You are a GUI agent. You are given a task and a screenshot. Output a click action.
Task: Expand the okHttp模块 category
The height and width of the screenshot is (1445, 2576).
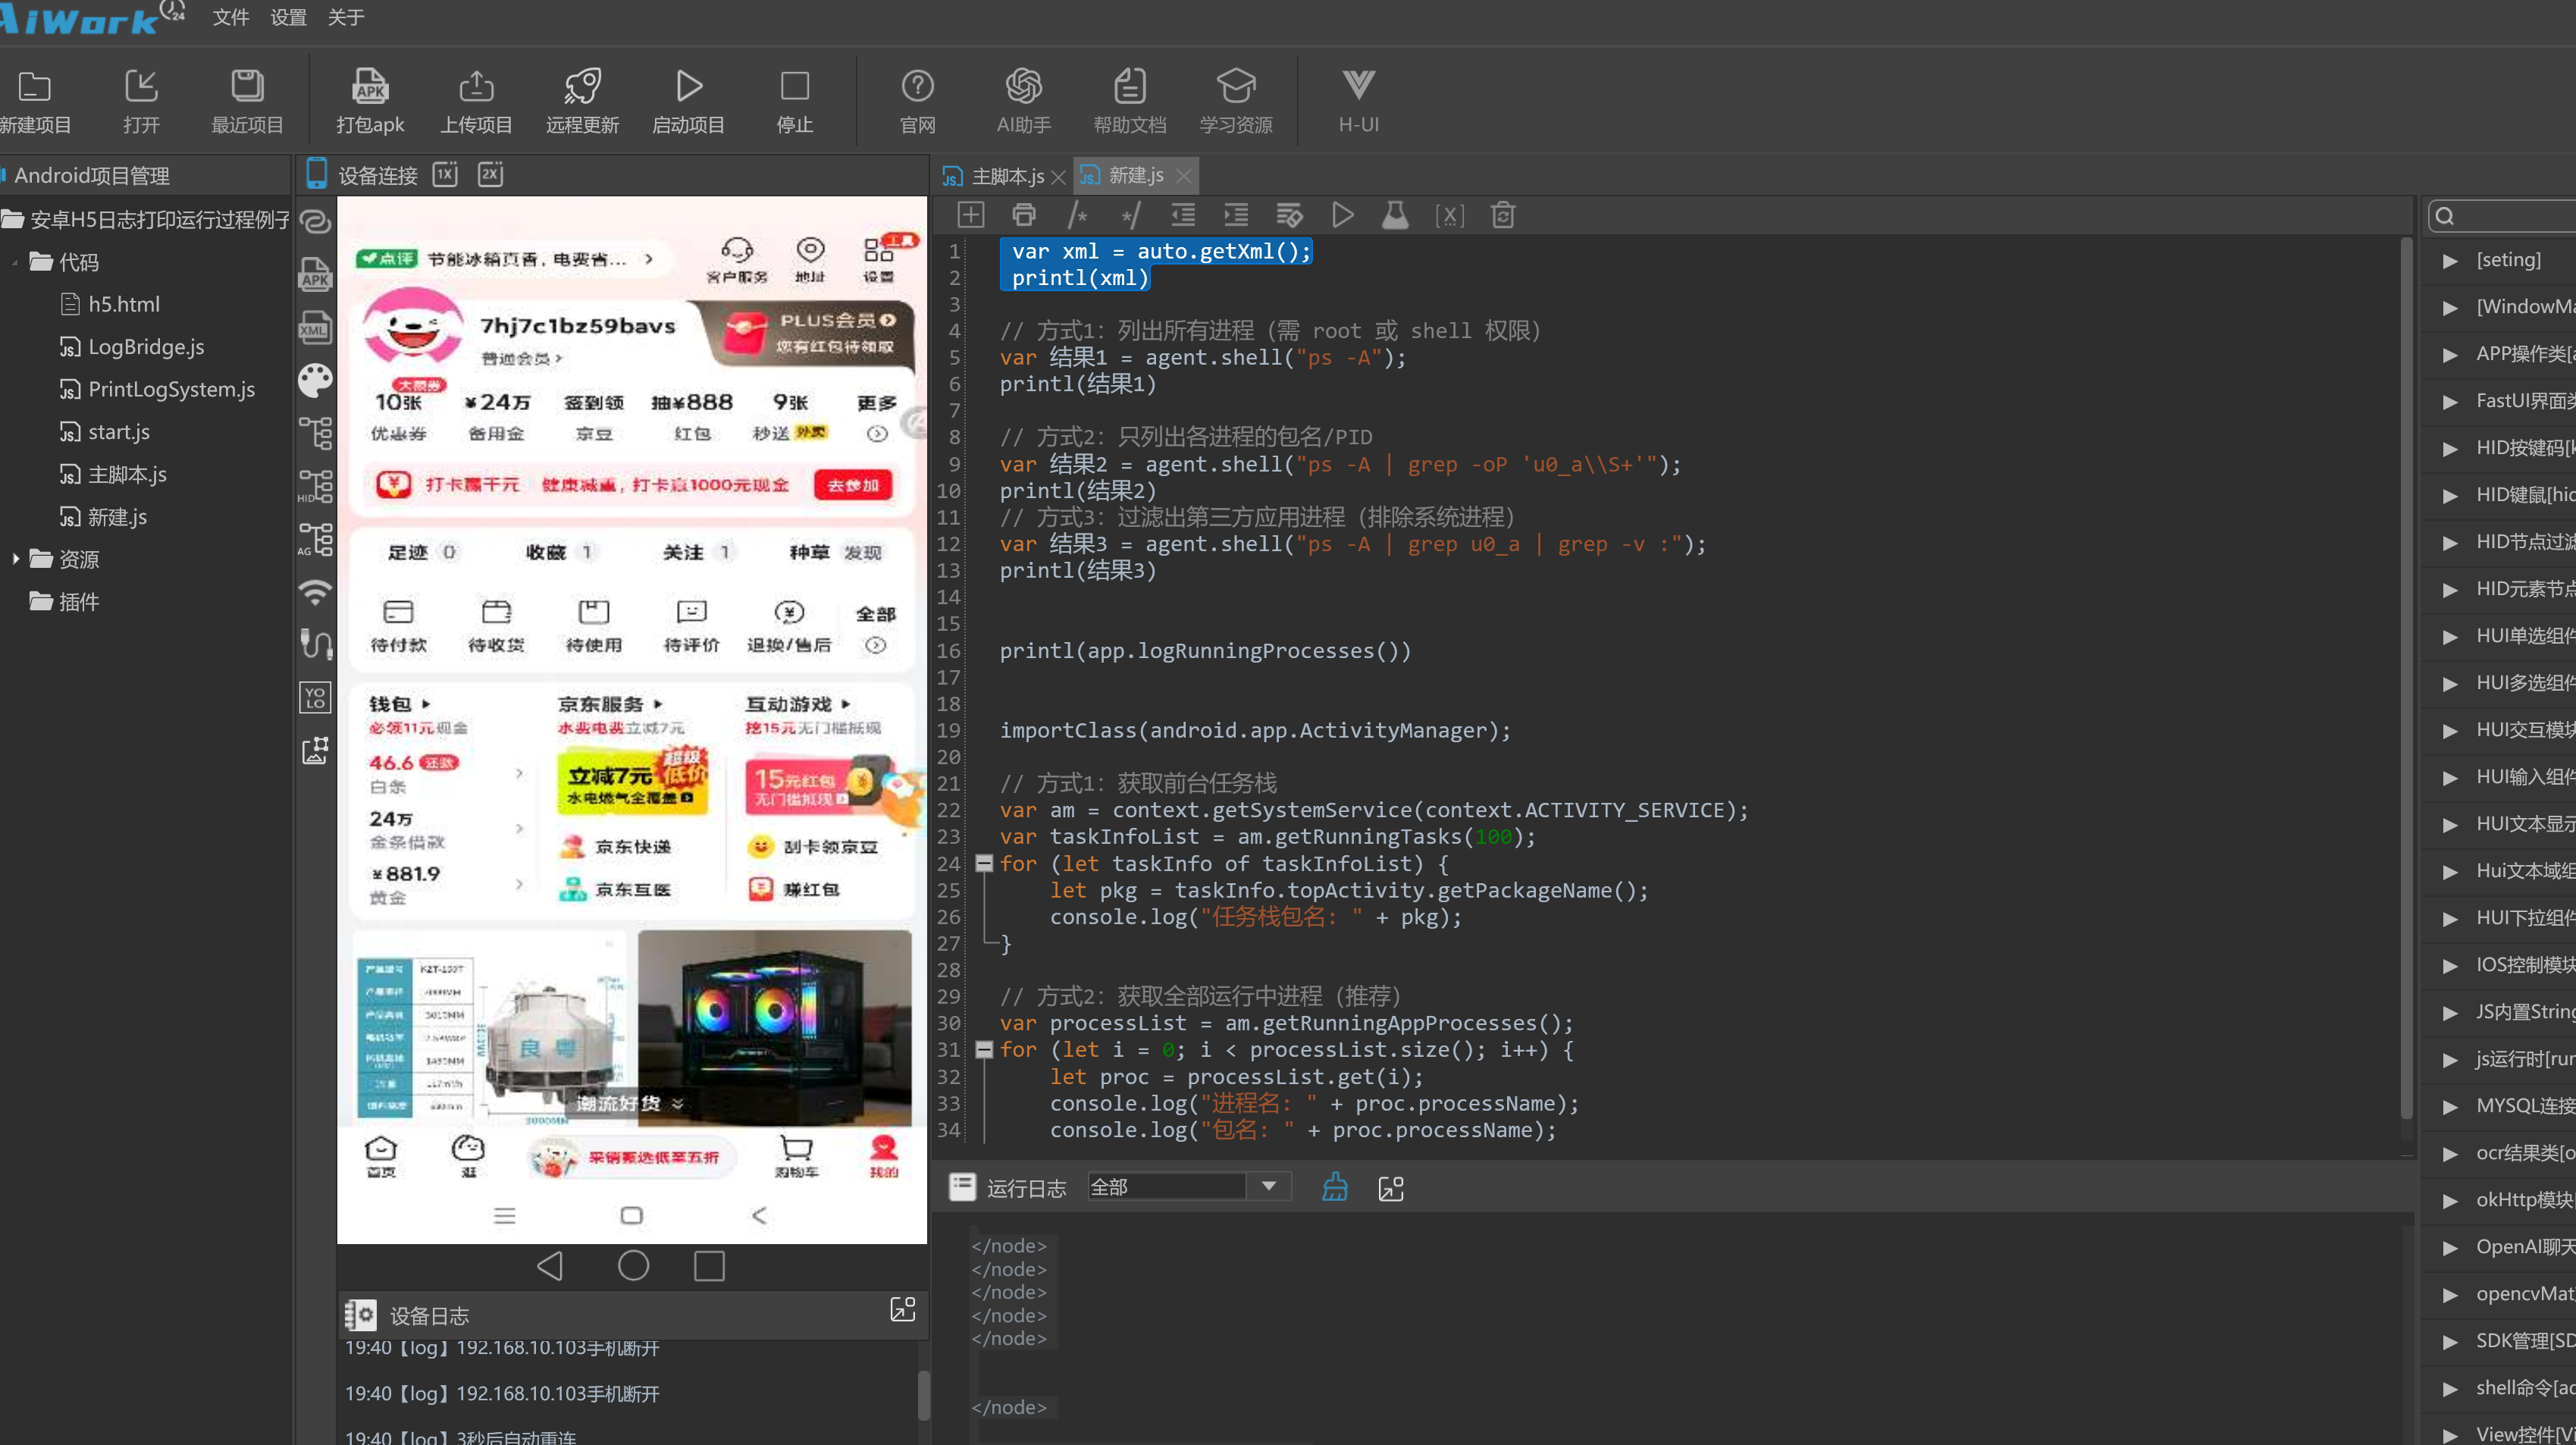(x=2450, y=1201)
